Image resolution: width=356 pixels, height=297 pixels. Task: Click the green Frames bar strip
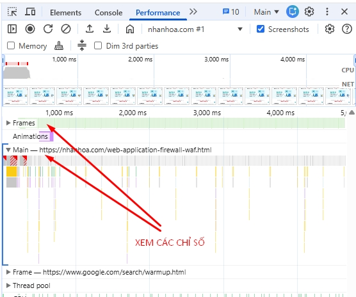(191, 123)
